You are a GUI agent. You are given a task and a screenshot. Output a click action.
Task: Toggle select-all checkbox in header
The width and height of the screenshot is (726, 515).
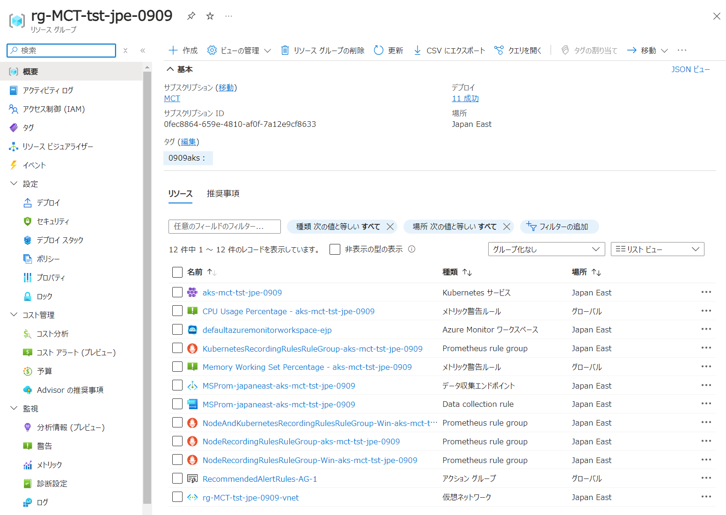click(177, 272)
